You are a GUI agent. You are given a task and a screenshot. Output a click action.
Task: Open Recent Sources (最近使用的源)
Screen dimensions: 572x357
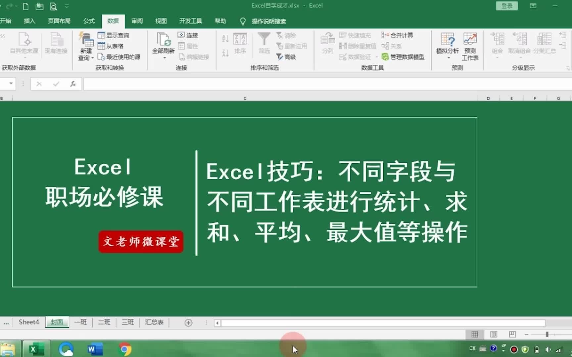pyautogui.click(x=119, y=57)
